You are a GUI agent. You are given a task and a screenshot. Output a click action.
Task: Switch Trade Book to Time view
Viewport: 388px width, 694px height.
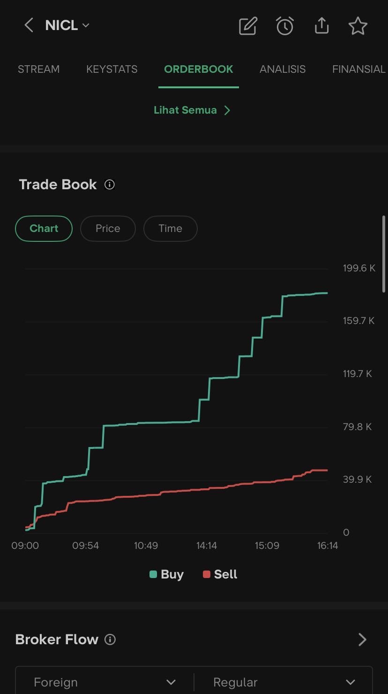[170, 229]
